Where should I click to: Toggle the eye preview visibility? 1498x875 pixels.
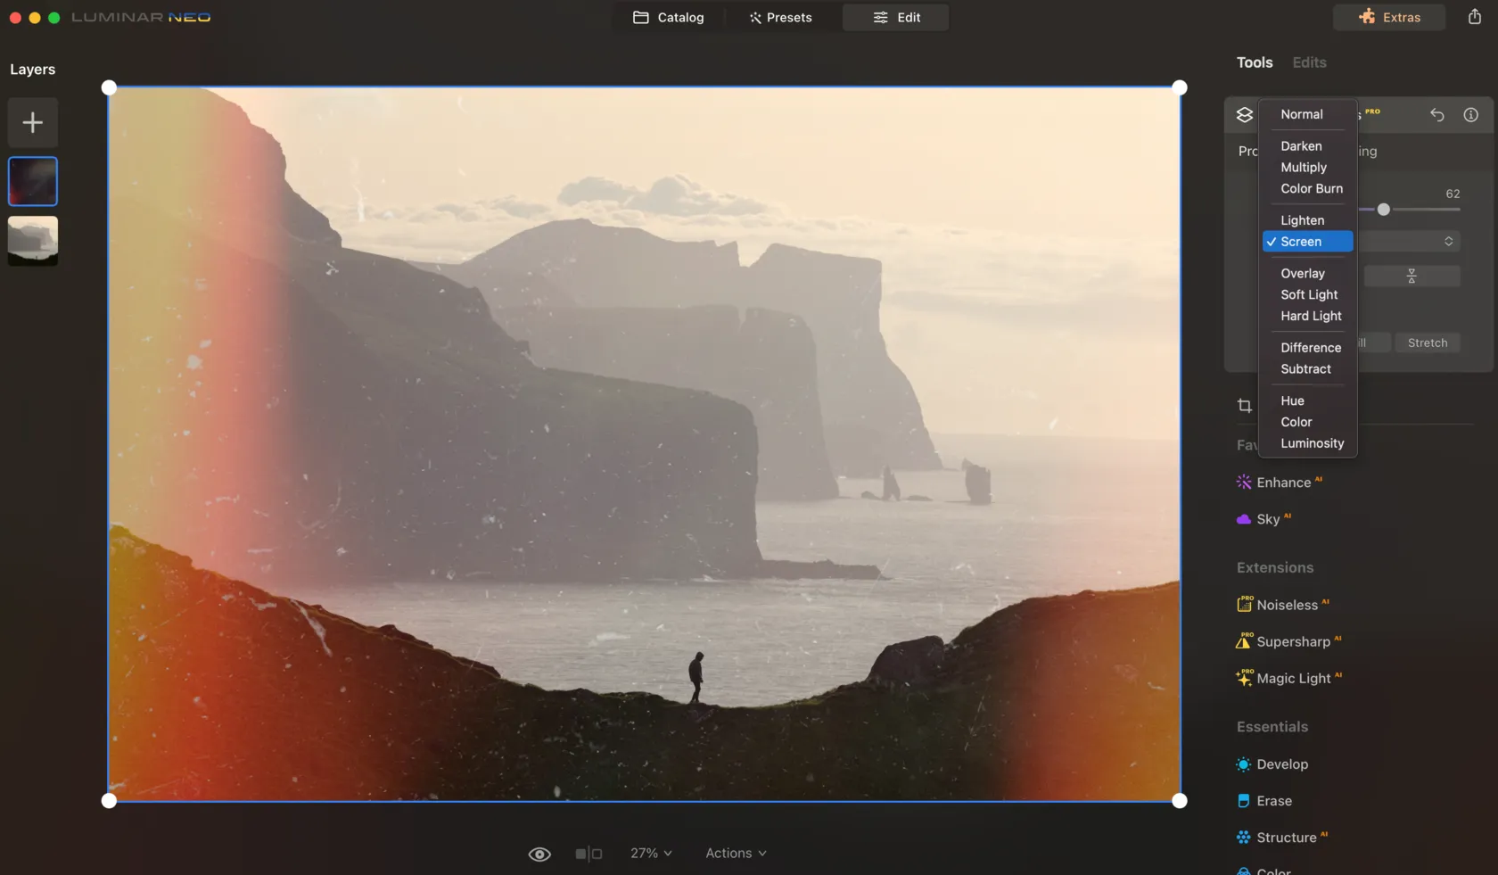click(x=539, y=854)
